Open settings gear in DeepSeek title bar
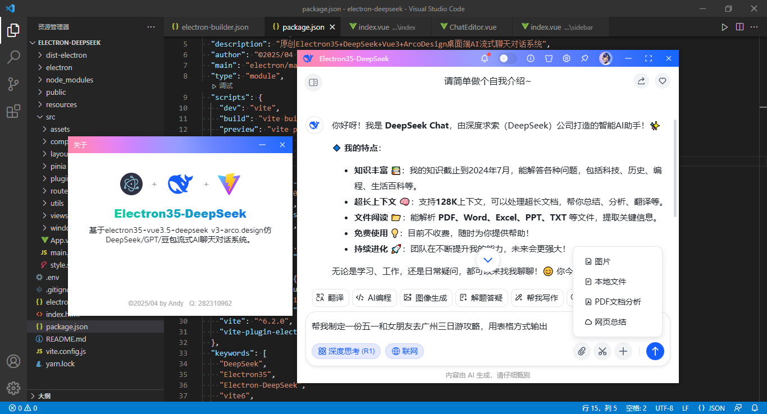Viewport: 767px width, 414px height. (567, 58)
